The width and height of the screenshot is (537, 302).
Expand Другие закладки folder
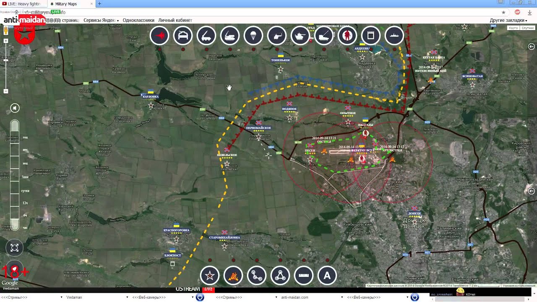[508, 20]
